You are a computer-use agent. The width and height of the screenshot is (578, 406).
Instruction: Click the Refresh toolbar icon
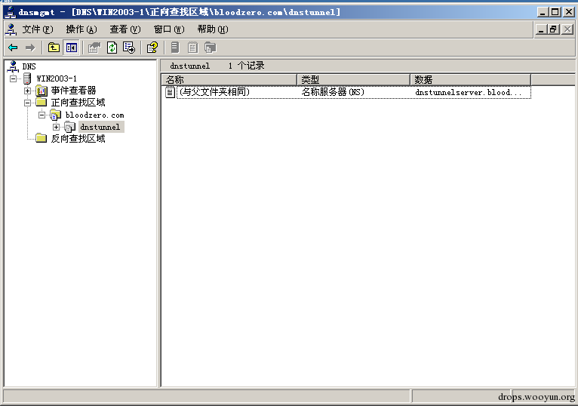[x=112, y=48]
